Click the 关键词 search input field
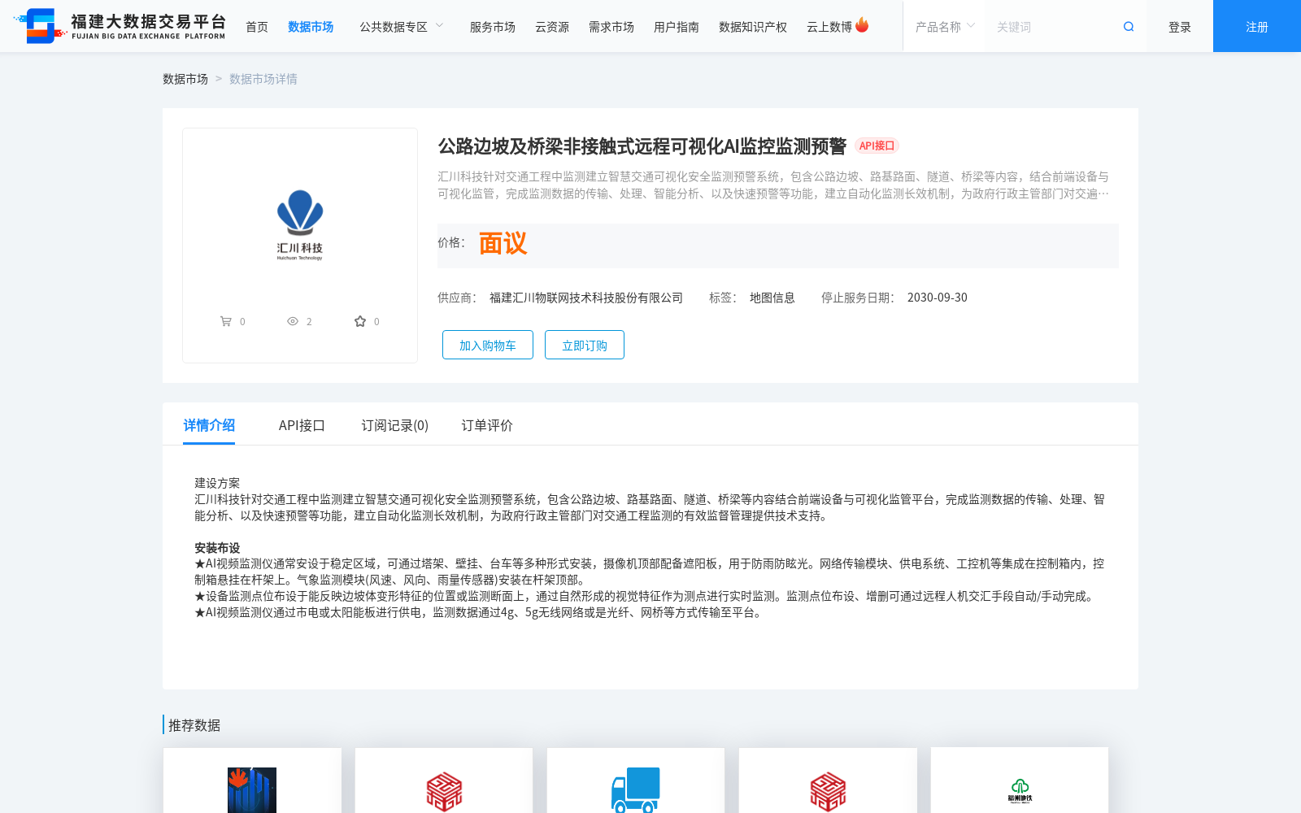 click(1053, 27)
